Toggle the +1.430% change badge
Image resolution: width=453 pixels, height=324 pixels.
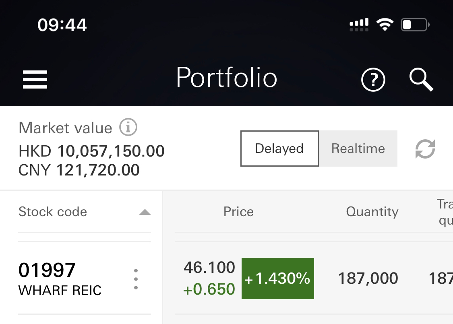point(277,279)
